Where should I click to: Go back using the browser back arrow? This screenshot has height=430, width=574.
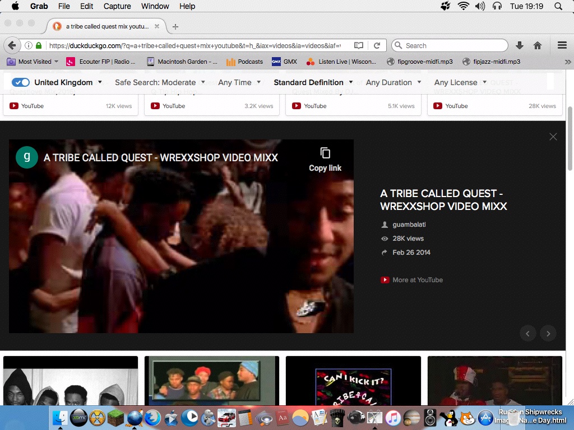click(x=12, y=45)
